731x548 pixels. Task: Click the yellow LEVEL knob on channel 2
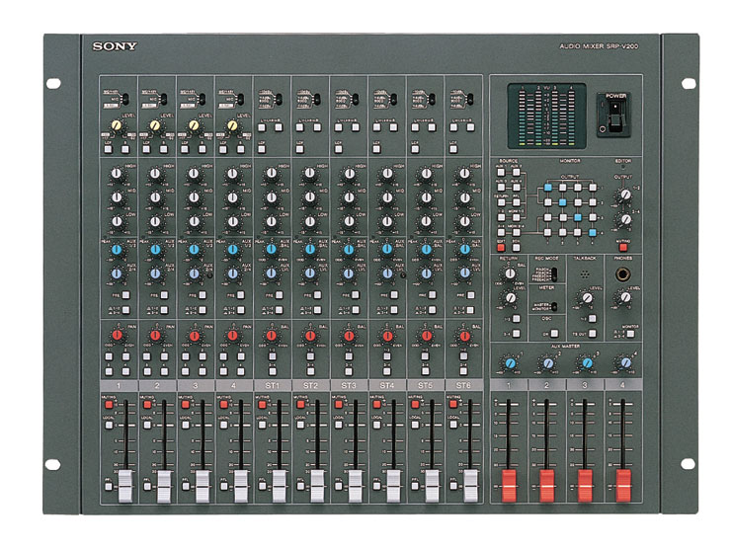click(x=155, y=126)
